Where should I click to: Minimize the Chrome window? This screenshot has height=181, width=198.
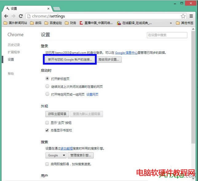click(x=175, y=3)
